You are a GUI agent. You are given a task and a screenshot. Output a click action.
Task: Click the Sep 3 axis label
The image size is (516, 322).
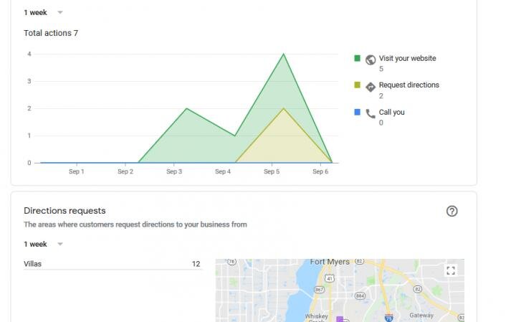tap(174, 171)
